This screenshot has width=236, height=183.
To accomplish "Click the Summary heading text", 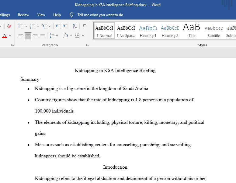I will 30,79.
